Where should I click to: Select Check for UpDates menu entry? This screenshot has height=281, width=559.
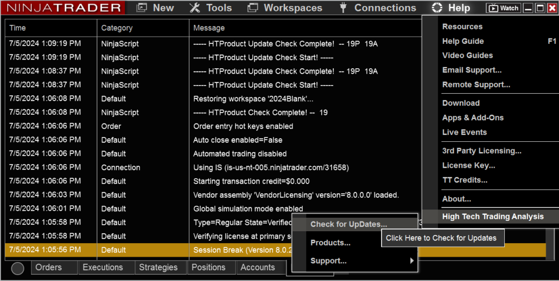point(348,224)
